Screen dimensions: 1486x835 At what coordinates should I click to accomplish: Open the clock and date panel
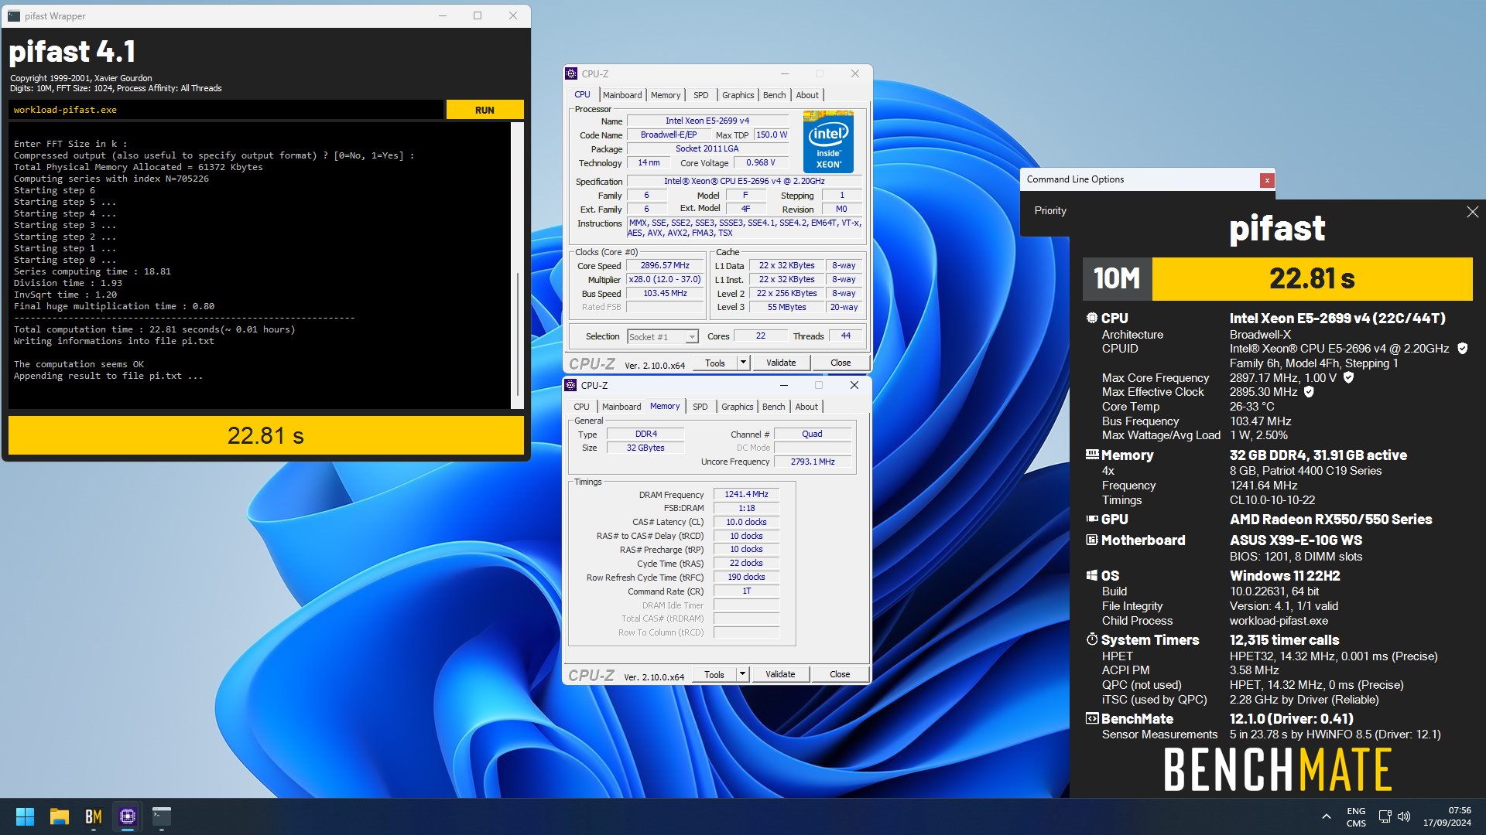(x=1447, y=816)
